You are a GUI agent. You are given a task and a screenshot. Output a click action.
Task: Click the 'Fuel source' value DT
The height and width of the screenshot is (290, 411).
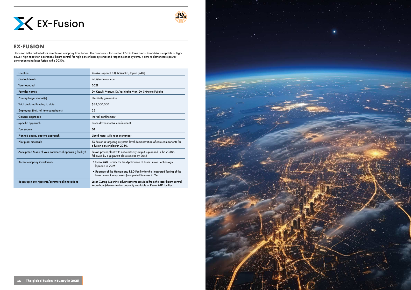coord(93,129)
